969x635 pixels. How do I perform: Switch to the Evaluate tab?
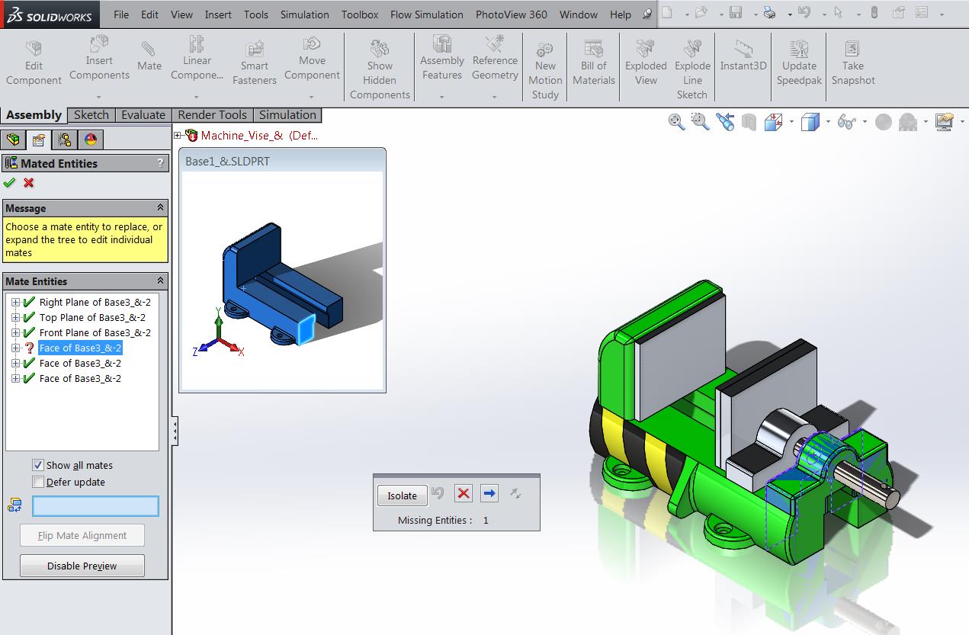pos(143,115)
